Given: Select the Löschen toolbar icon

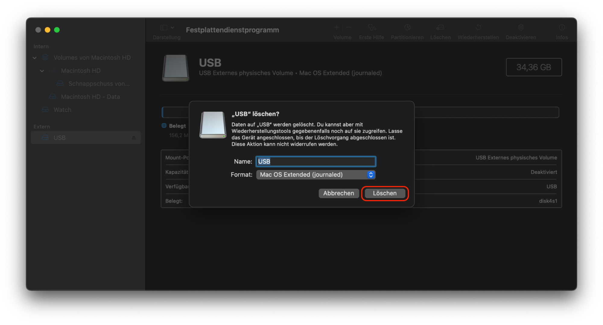Looking at the screenshot, I should (x=440, y=30).
